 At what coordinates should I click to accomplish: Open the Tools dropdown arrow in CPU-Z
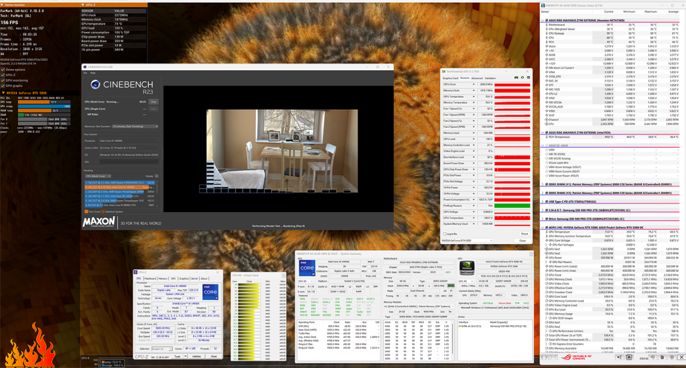tap(186, 356)
